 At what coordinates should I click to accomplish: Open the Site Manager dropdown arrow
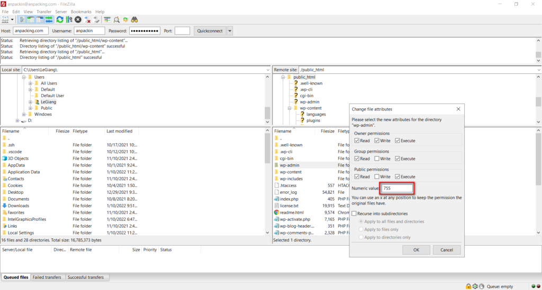pos(12,20)
